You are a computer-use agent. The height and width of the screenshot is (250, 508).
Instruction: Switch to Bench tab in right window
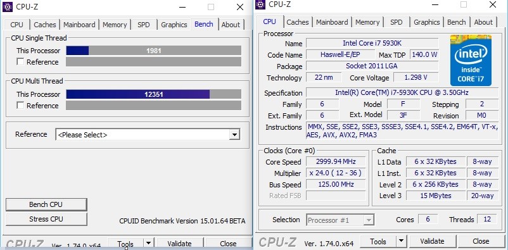[x=457, y=22]
